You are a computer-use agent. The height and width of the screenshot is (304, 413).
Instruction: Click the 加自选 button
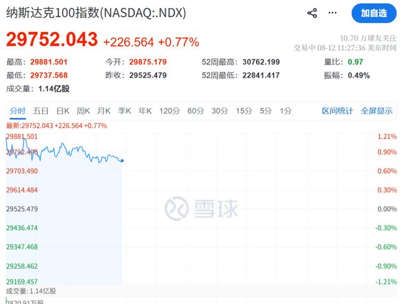tap(374, 13)
